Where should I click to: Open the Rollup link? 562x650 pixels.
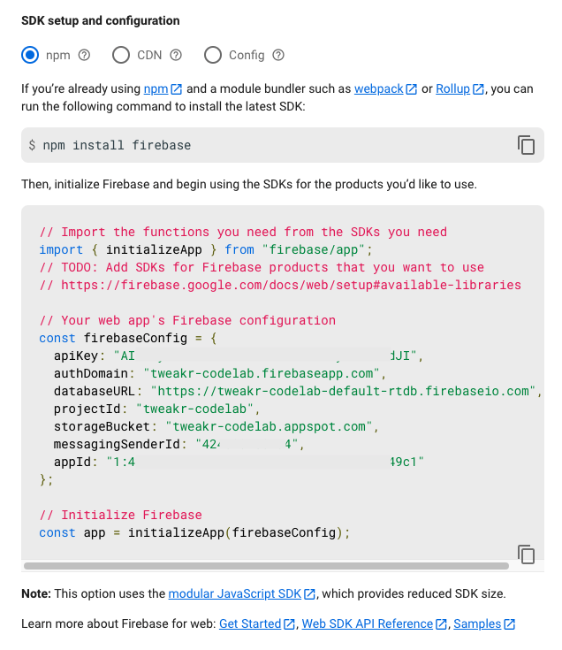coord(452,88)
